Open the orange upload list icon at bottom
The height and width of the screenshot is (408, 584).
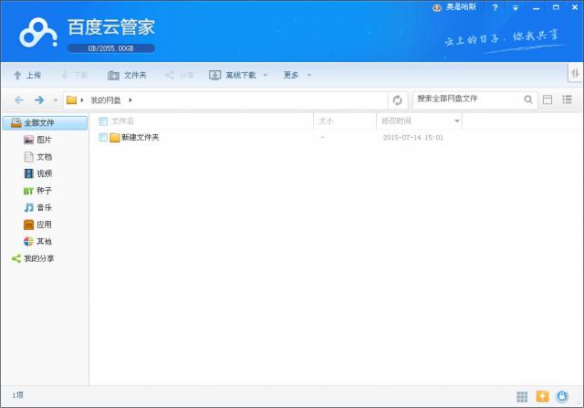tap(542, 396)
